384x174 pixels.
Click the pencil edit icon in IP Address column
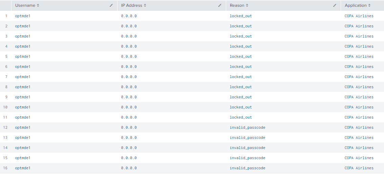(x=220, y=5)
